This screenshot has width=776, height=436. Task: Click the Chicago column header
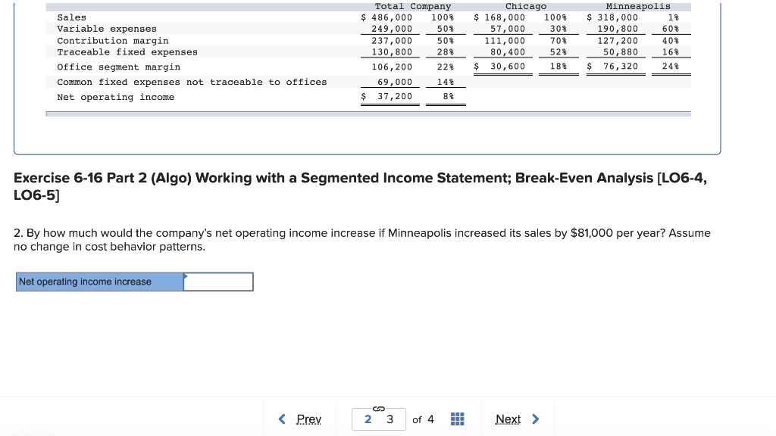point(526,6)
